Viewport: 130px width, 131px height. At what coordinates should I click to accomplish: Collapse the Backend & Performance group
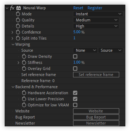click(13, 87)
